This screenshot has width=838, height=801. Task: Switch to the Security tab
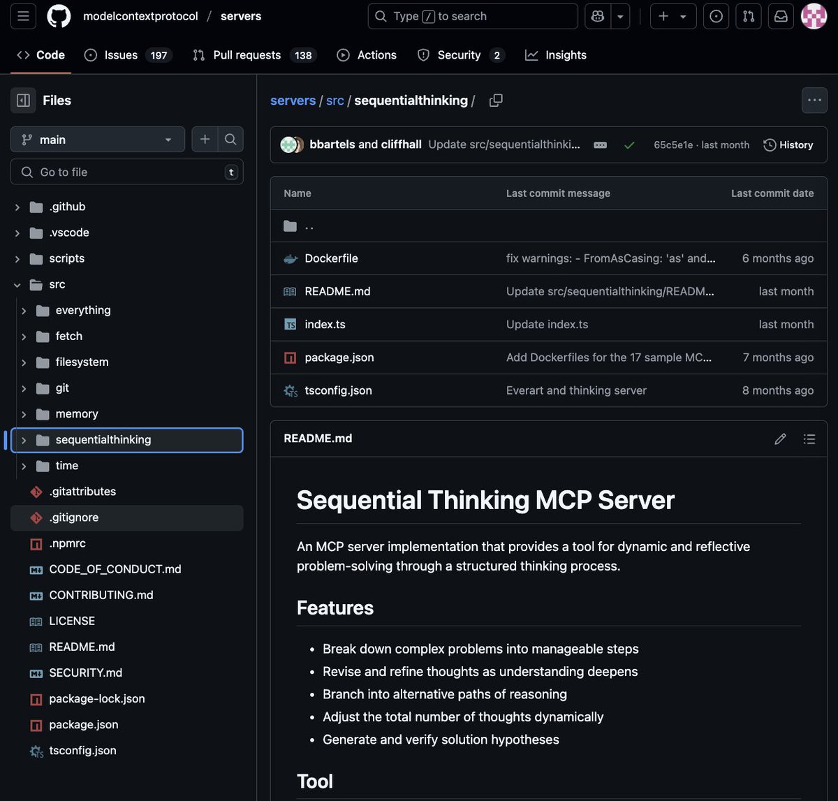pyautogui.click(x=461, y=55)
